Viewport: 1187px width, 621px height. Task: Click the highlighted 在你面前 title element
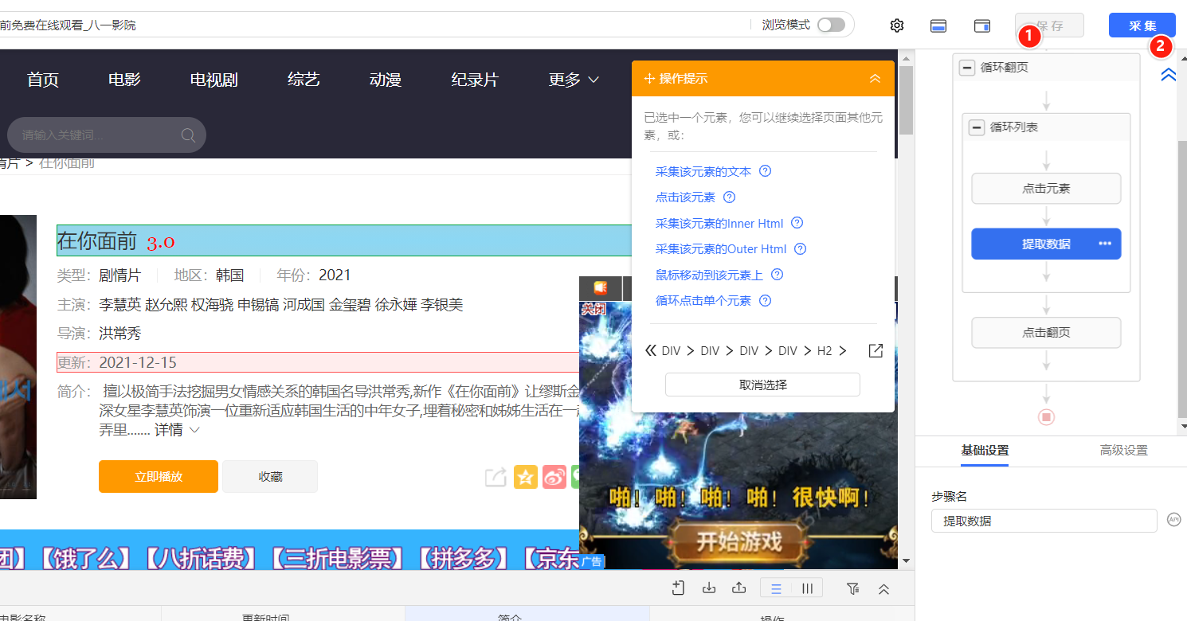[x=343, y=240]
